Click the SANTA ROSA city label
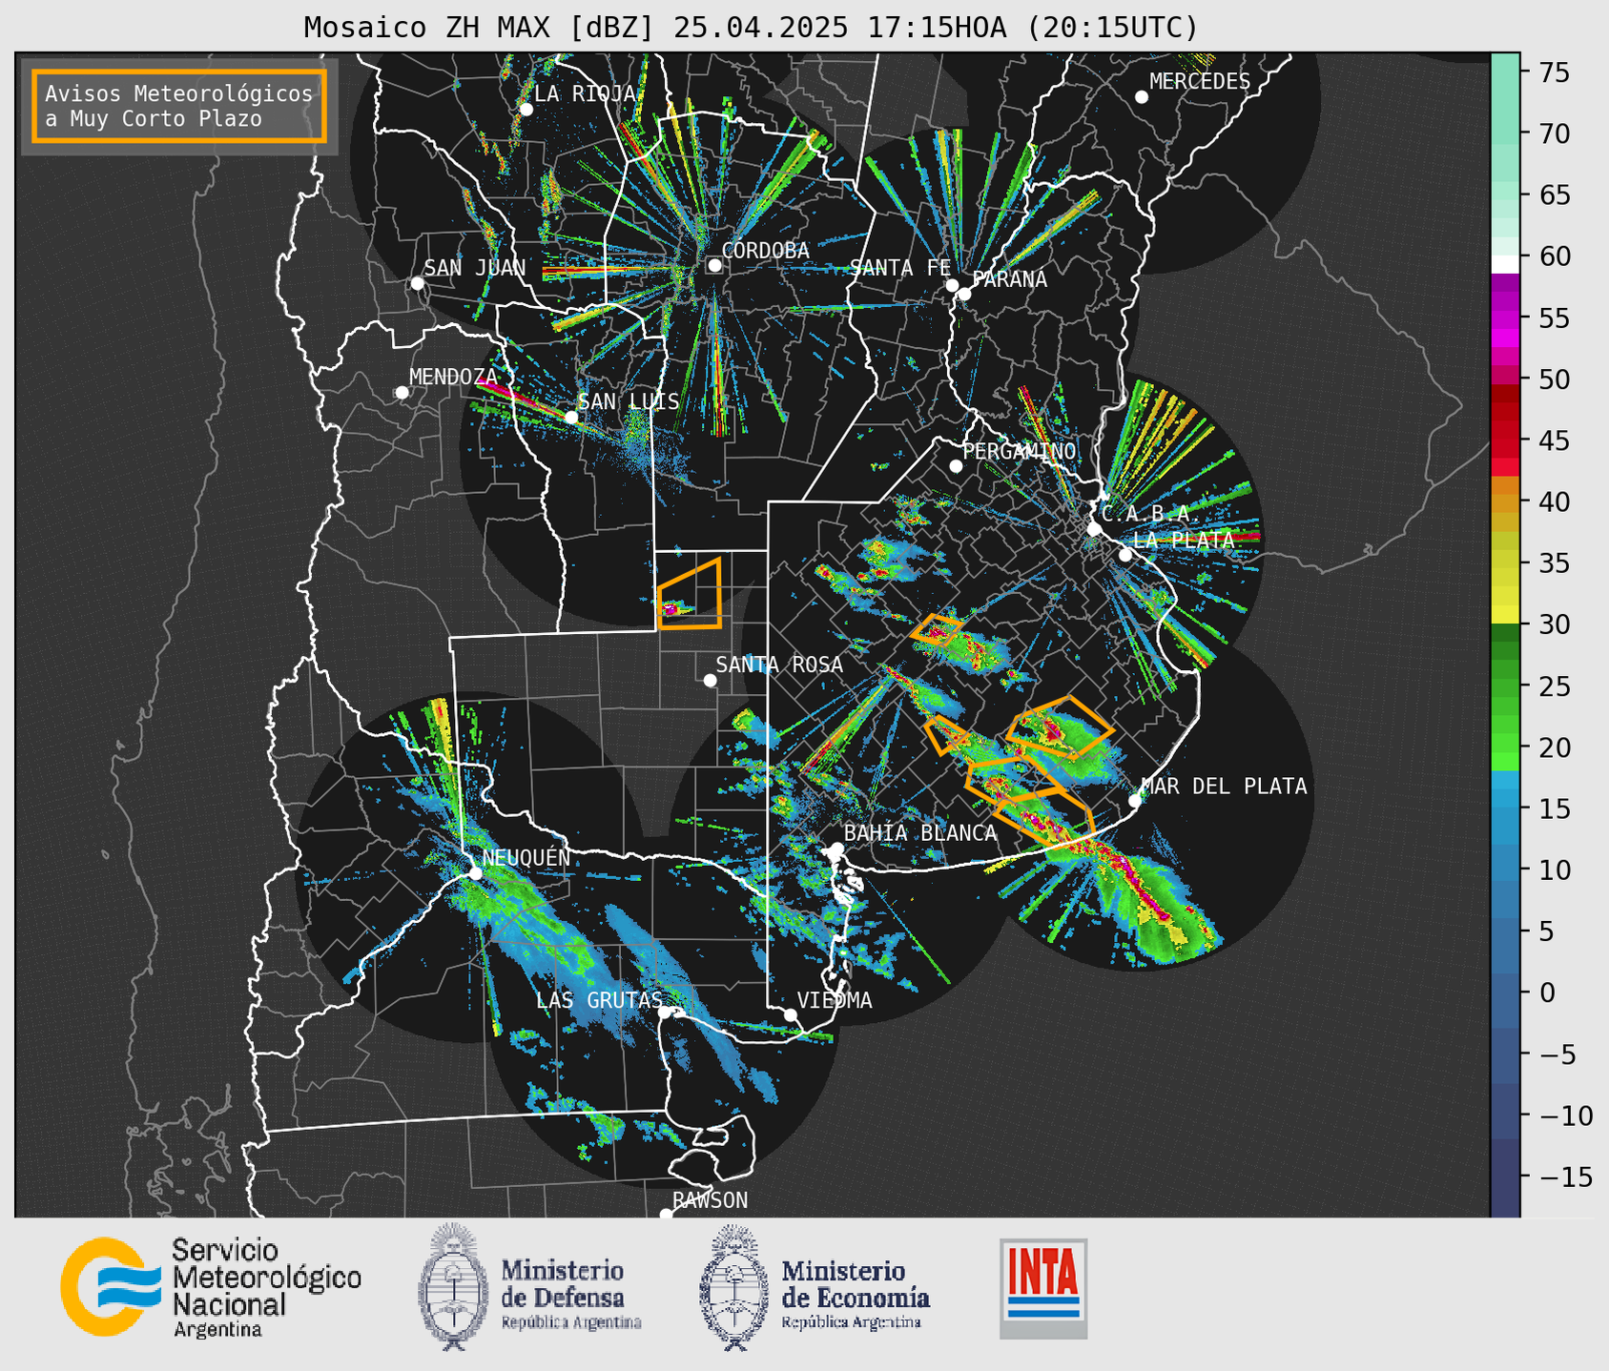This screenshot has width=1609, height=1371. (x=779, y=665)
